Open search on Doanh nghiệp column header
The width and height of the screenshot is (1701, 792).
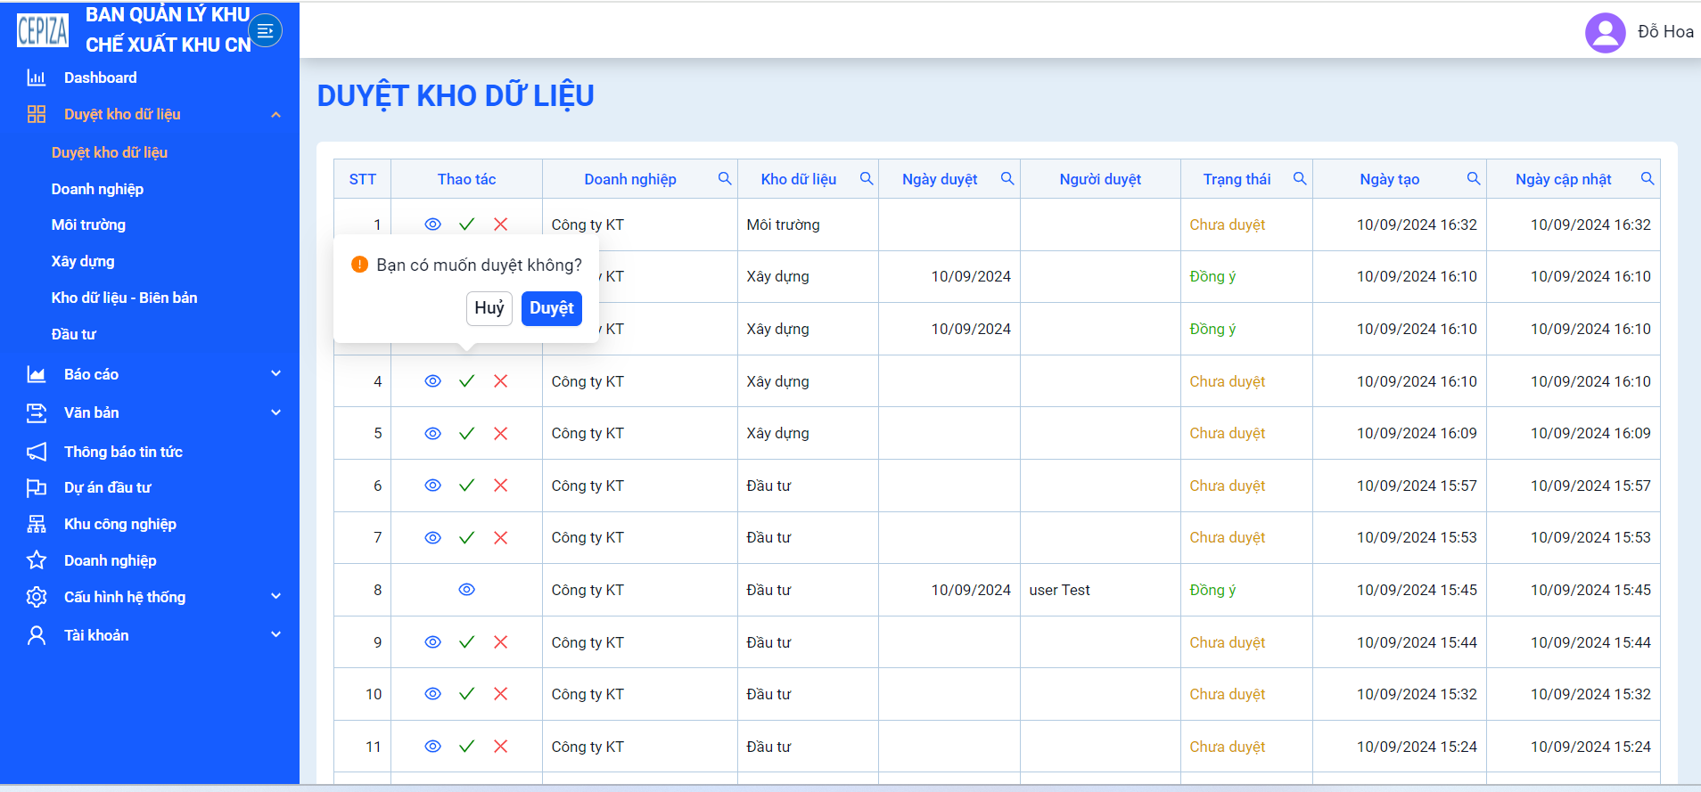tap(725, 178)
